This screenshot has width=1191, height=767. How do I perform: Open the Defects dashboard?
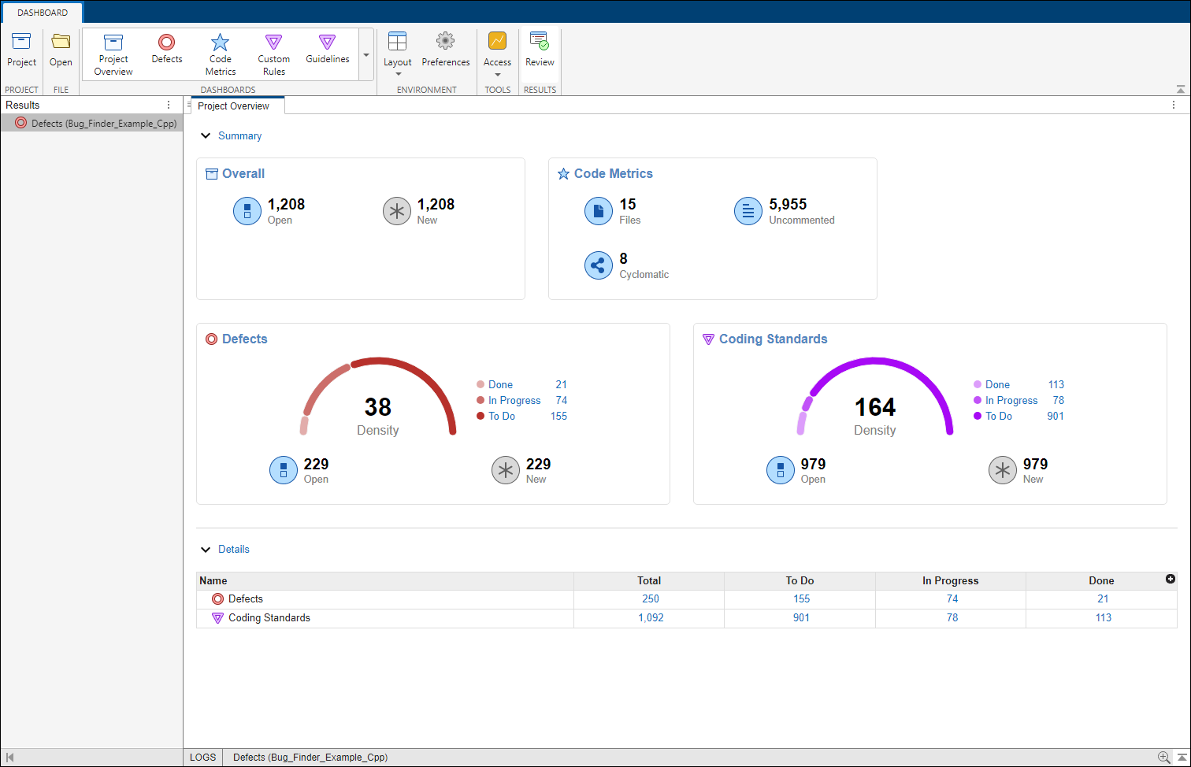tap(167, 43)
